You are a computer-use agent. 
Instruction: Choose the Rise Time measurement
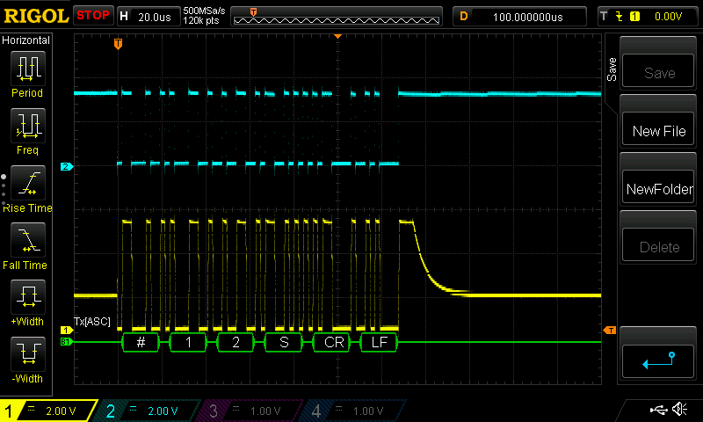coord(27,183)
